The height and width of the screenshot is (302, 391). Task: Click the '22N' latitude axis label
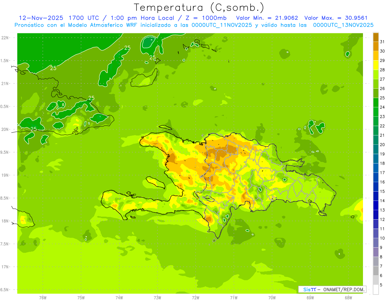click(x=6, y=37)
